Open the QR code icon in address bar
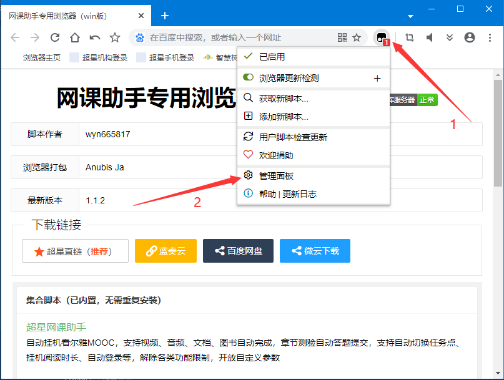504x380 pixels. point(342,37)
